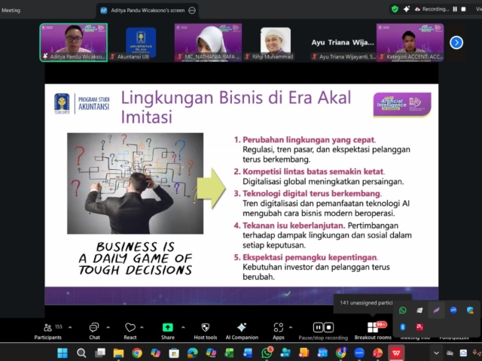Switch to Zoom taskbar icon
Screen dimensions: 482x361
[x=359, y=353]
